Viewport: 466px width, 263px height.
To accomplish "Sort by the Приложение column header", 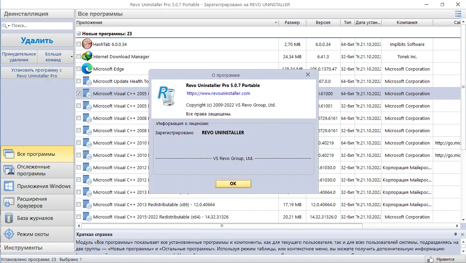I will 177,22.
